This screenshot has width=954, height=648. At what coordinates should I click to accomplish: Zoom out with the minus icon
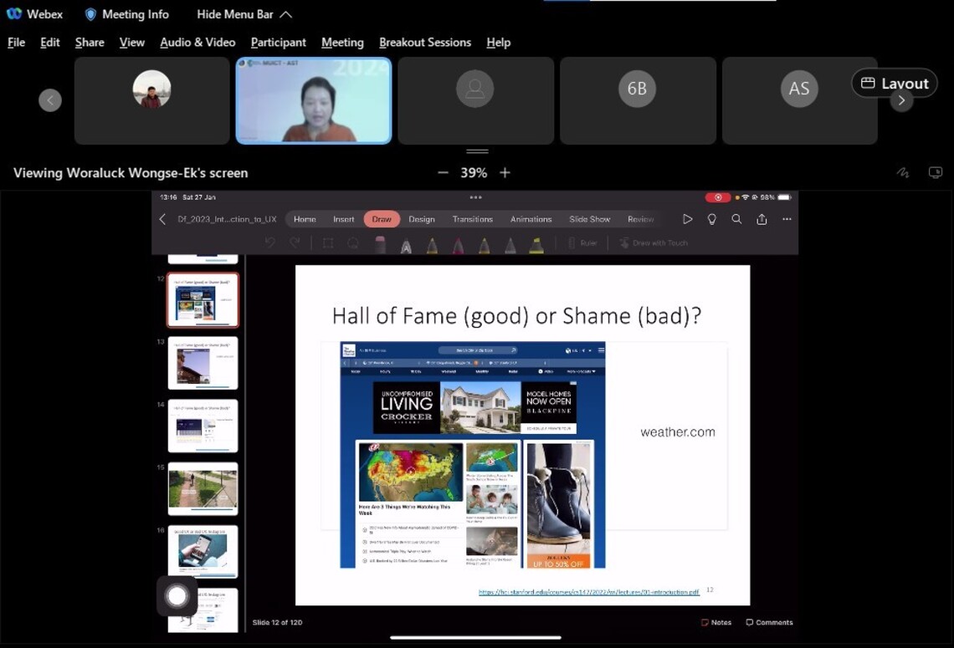tap(443, 173)
